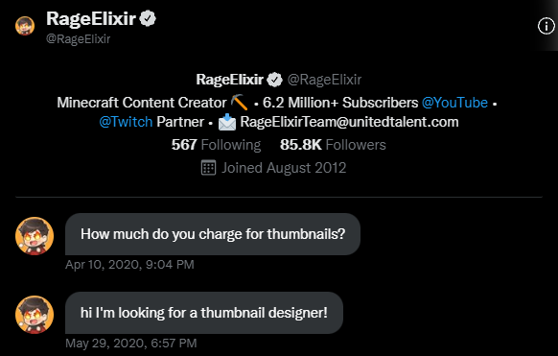Click the @RageElixir handle under the header name
Screen dimensions: 558x356
[x=79, y=38]
